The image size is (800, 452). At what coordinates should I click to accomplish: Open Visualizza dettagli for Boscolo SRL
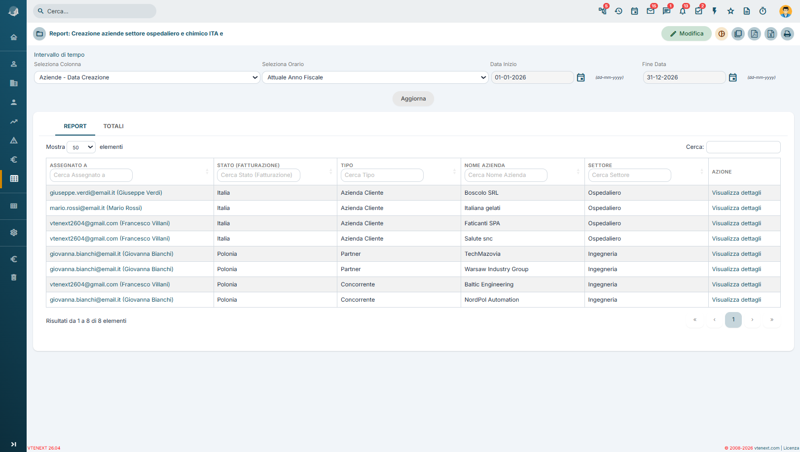pos(736,193)
